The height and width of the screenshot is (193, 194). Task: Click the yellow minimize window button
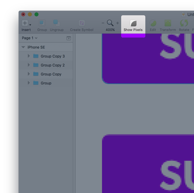[x=30, y=14]
